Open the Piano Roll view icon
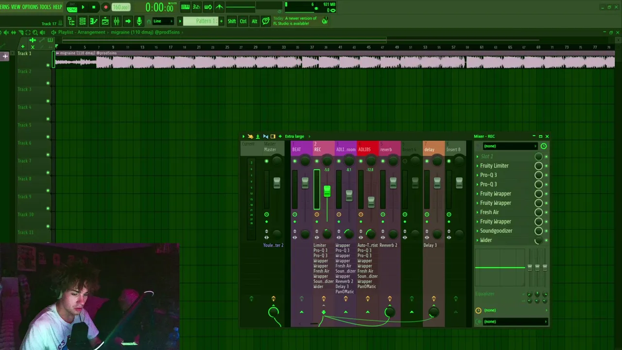This screenshot has height=350, width=622. coord(94,21)
